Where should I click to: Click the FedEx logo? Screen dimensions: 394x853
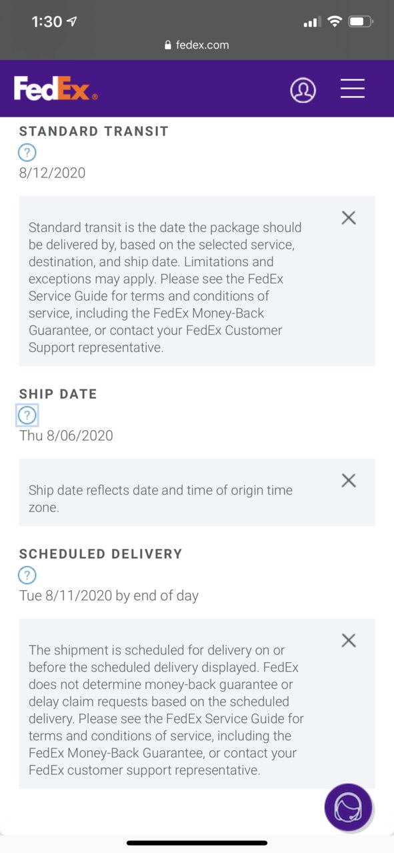click(56, 89)
